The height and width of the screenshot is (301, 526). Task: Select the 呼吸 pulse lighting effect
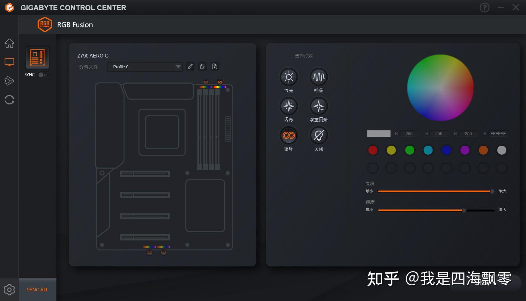[319, 77]
